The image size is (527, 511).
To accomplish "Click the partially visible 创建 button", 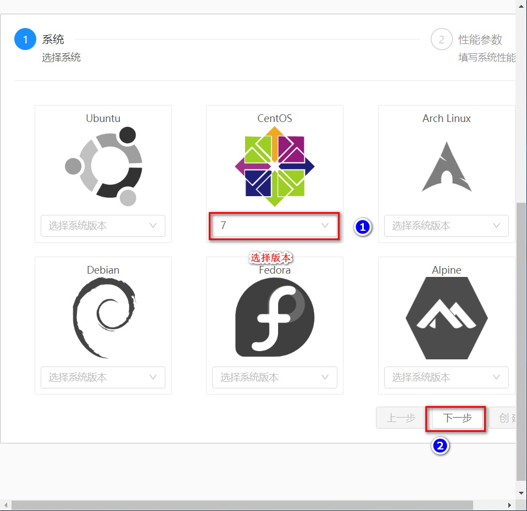I will 502,418.
